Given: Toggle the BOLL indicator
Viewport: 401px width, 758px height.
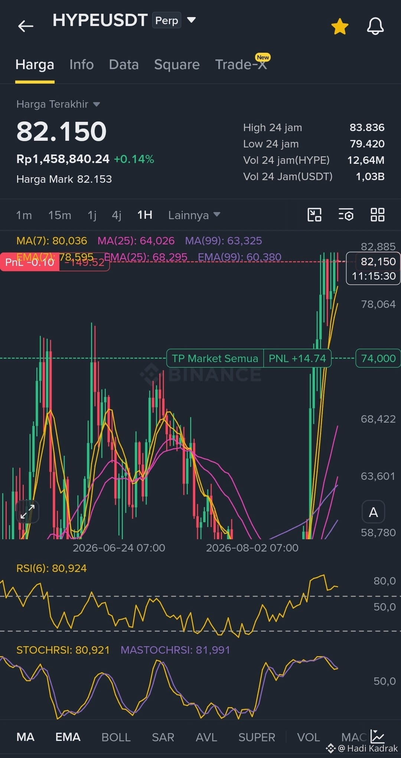Looking at the screenshot, I should click(x=116, y=737).
